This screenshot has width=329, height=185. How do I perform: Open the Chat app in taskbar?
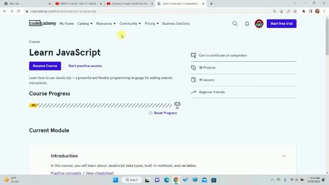pos(157,180)
